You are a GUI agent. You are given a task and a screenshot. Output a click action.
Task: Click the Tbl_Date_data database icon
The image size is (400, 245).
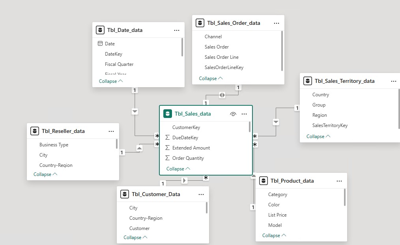click(100, 30)
